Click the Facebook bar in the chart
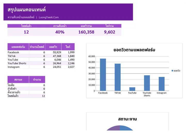 click(x=103, y=75)
